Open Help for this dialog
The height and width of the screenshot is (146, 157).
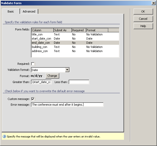(143, 26)
